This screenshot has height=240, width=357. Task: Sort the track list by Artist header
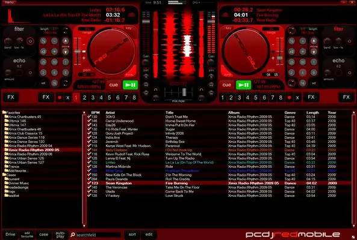click(x=110, y=113)
